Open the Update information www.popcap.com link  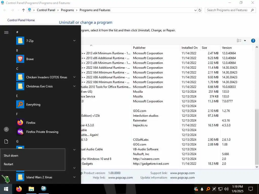(x=182, y=178)
